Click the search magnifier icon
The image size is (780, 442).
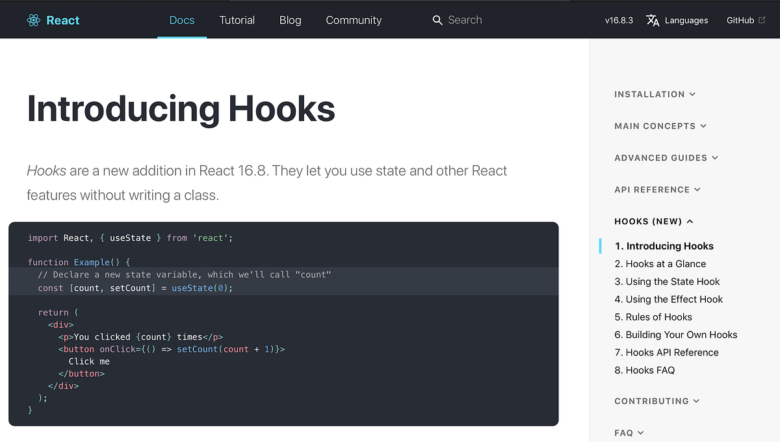(437, 20)
